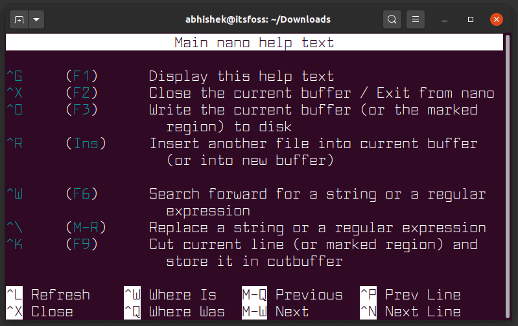Image resolution: width=518 pixels, height=326 pixels.
Task: Click the Main nano help text header
Action: pos(254,43)
